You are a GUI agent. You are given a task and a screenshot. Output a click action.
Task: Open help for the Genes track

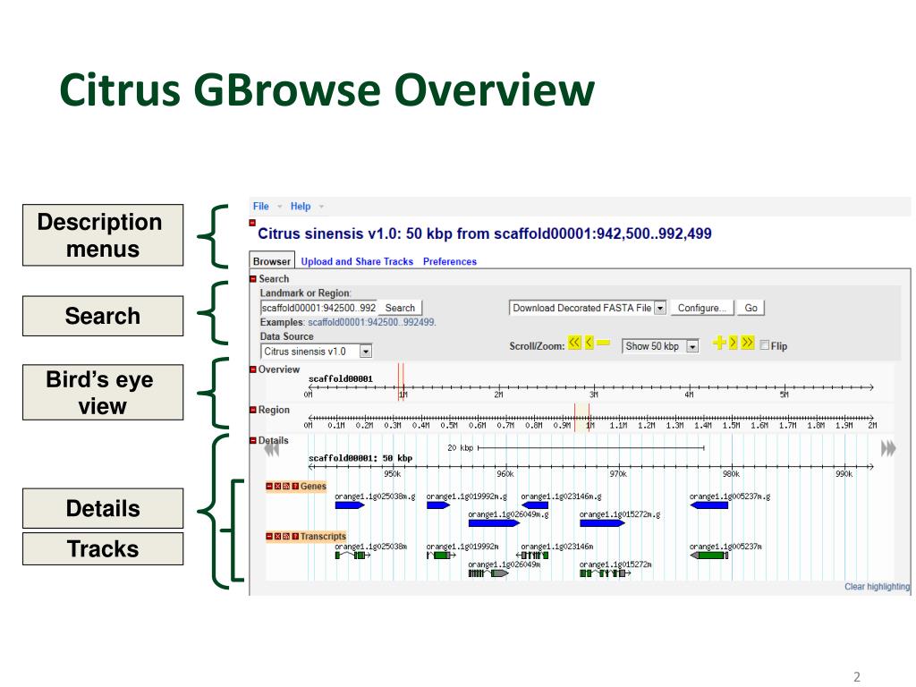click(x=295, y=486)
